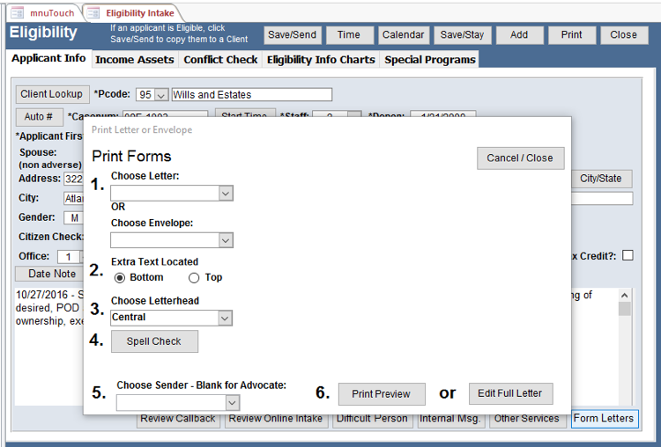Image resolution: width=661 pixels, height=447 pixels.
Task: Click the notes scrollbar up arrow
Action: tap(625, 296)
